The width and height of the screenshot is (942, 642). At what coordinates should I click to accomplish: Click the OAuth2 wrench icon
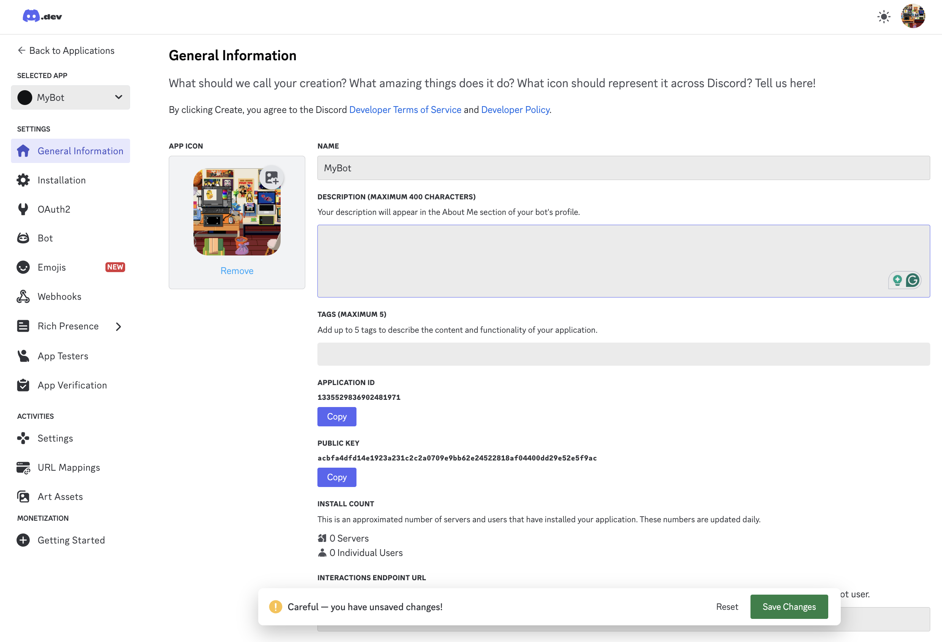pyautogui.click(x=23, y=209)
